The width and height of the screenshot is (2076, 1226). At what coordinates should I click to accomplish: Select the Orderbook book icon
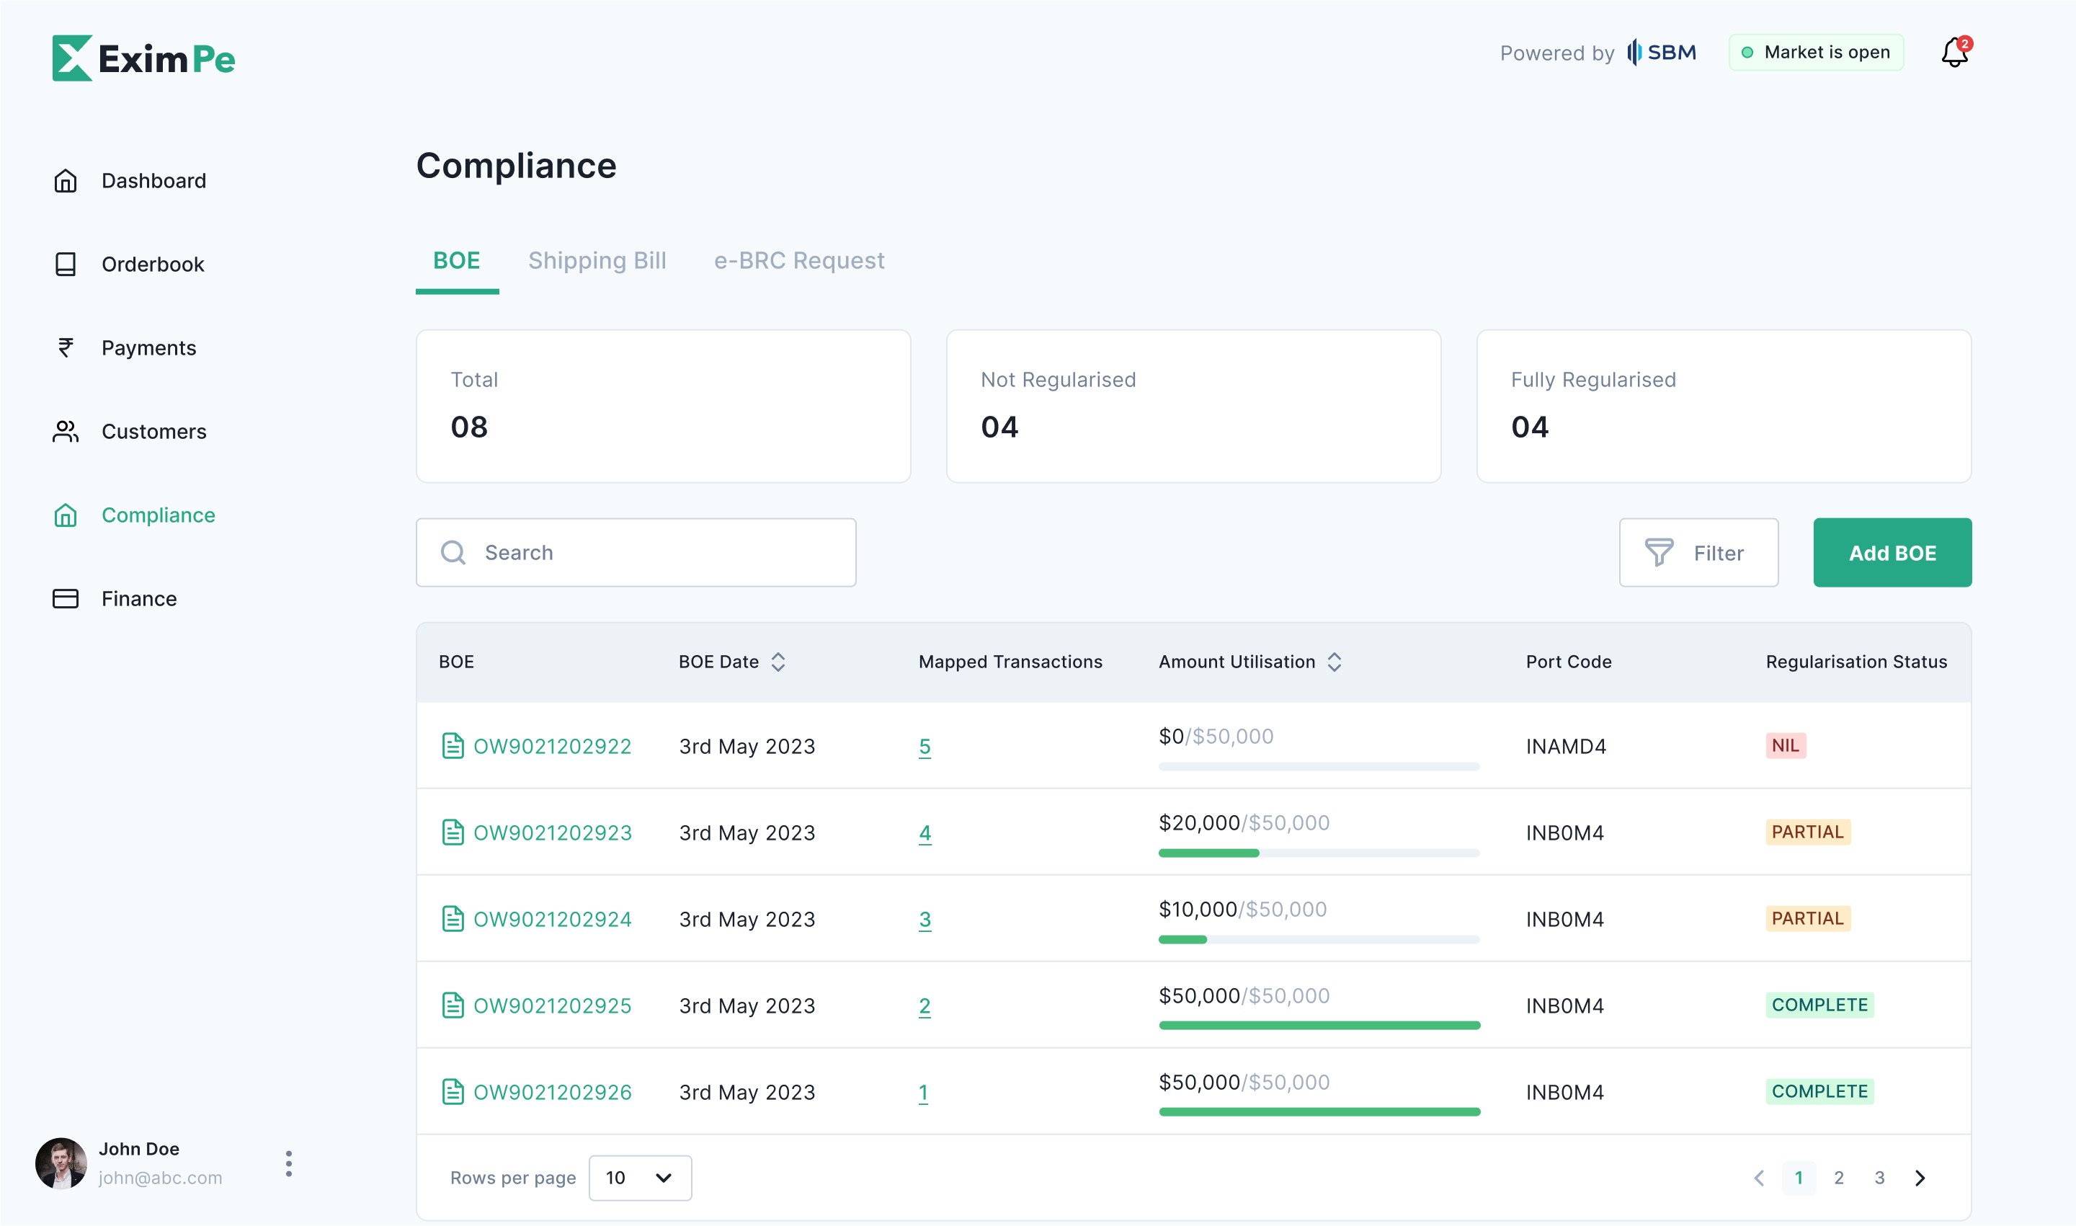(x=66, y=265)
